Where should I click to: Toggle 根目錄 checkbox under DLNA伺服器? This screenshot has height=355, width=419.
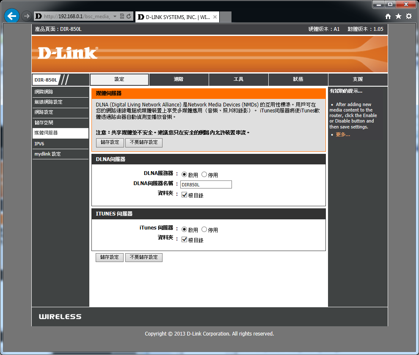click(x=184, y=195)
